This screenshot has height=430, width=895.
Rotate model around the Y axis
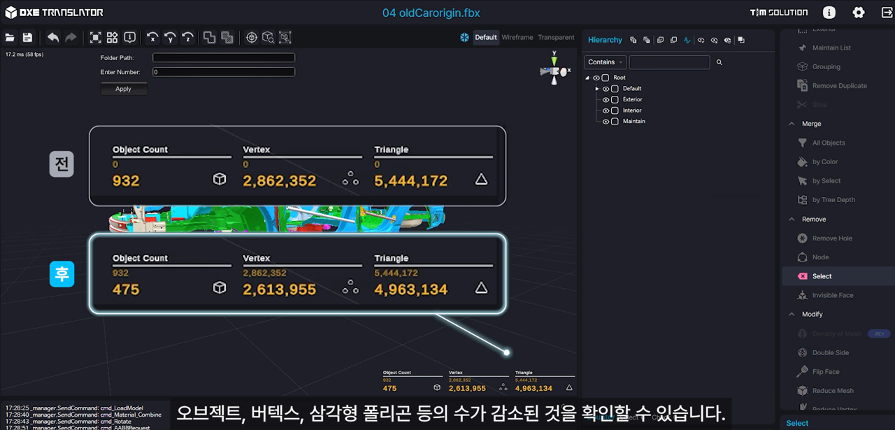[170, 38]
